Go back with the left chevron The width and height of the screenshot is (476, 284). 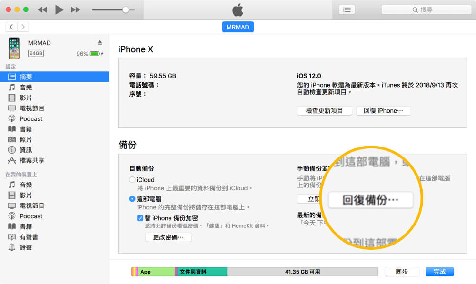coord(11,27)
